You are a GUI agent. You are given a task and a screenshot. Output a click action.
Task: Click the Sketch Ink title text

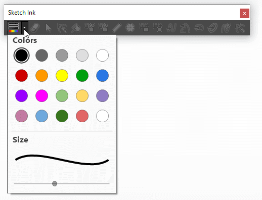[x=22, y=13]
